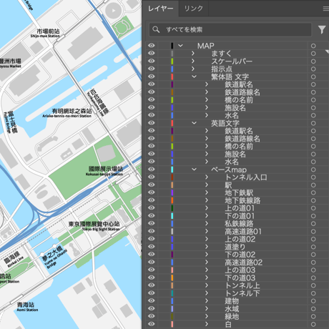Click target circle for 建物 layer

coord(313,301)
